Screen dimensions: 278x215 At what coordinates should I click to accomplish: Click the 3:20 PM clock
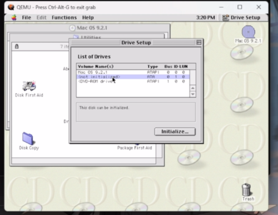pyautogui.click(x=206, y=18)
